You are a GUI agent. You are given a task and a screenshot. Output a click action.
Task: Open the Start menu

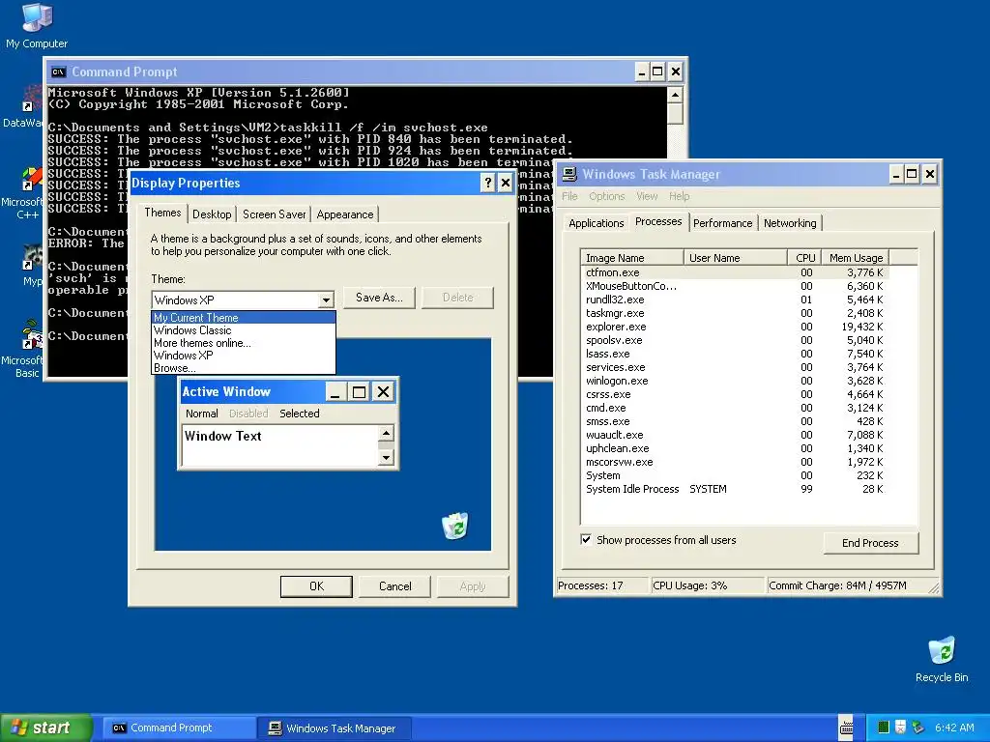tap(46, 728)
